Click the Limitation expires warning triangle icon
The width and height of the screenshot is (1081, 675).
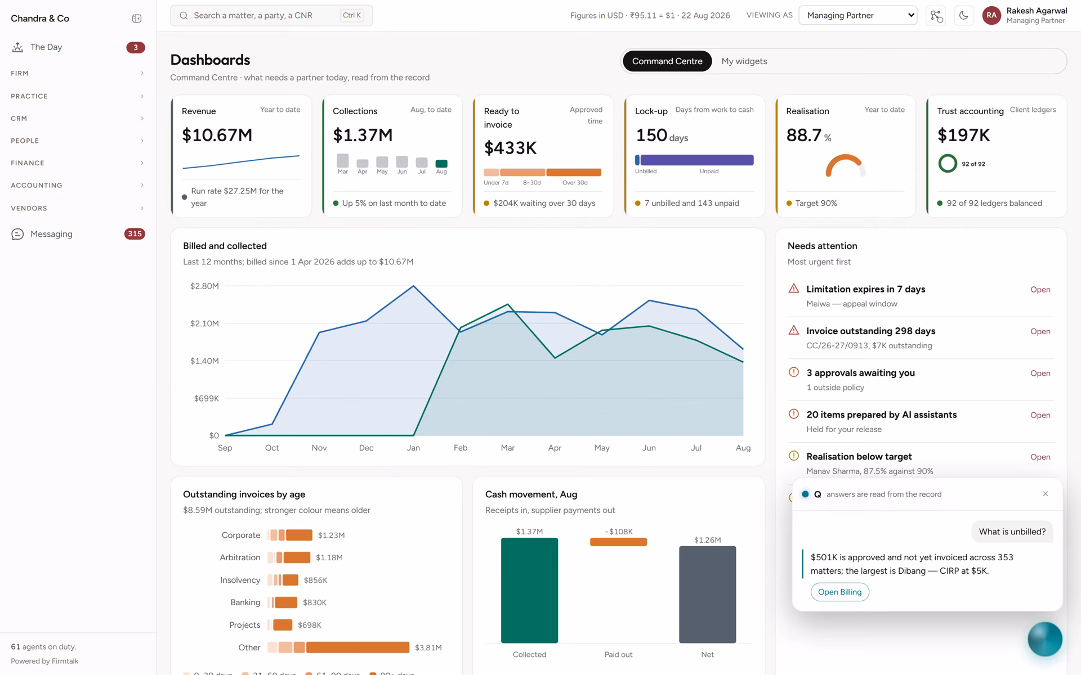[x=794, y=289]
